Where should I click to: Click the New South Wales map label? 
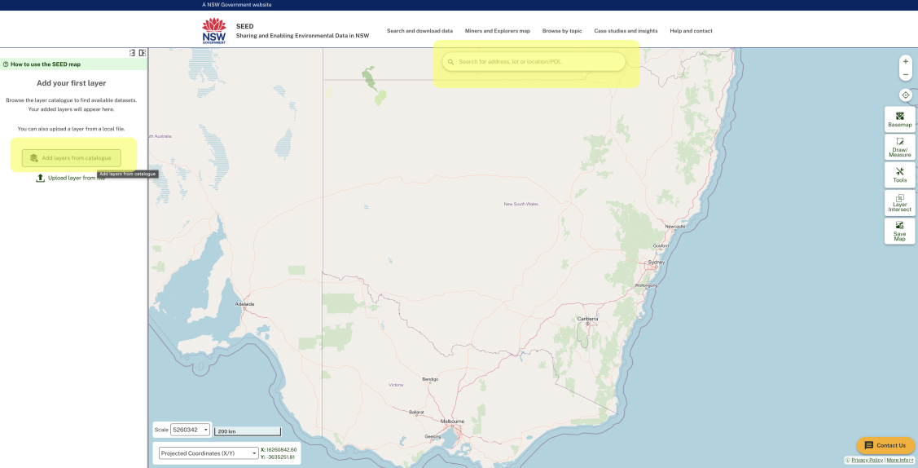pos(521,205)
